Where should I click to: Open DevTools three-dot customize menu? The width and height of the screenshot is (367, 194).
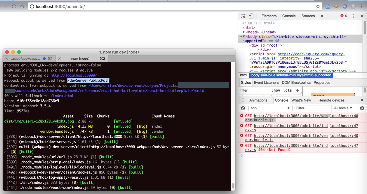point(354,16)
